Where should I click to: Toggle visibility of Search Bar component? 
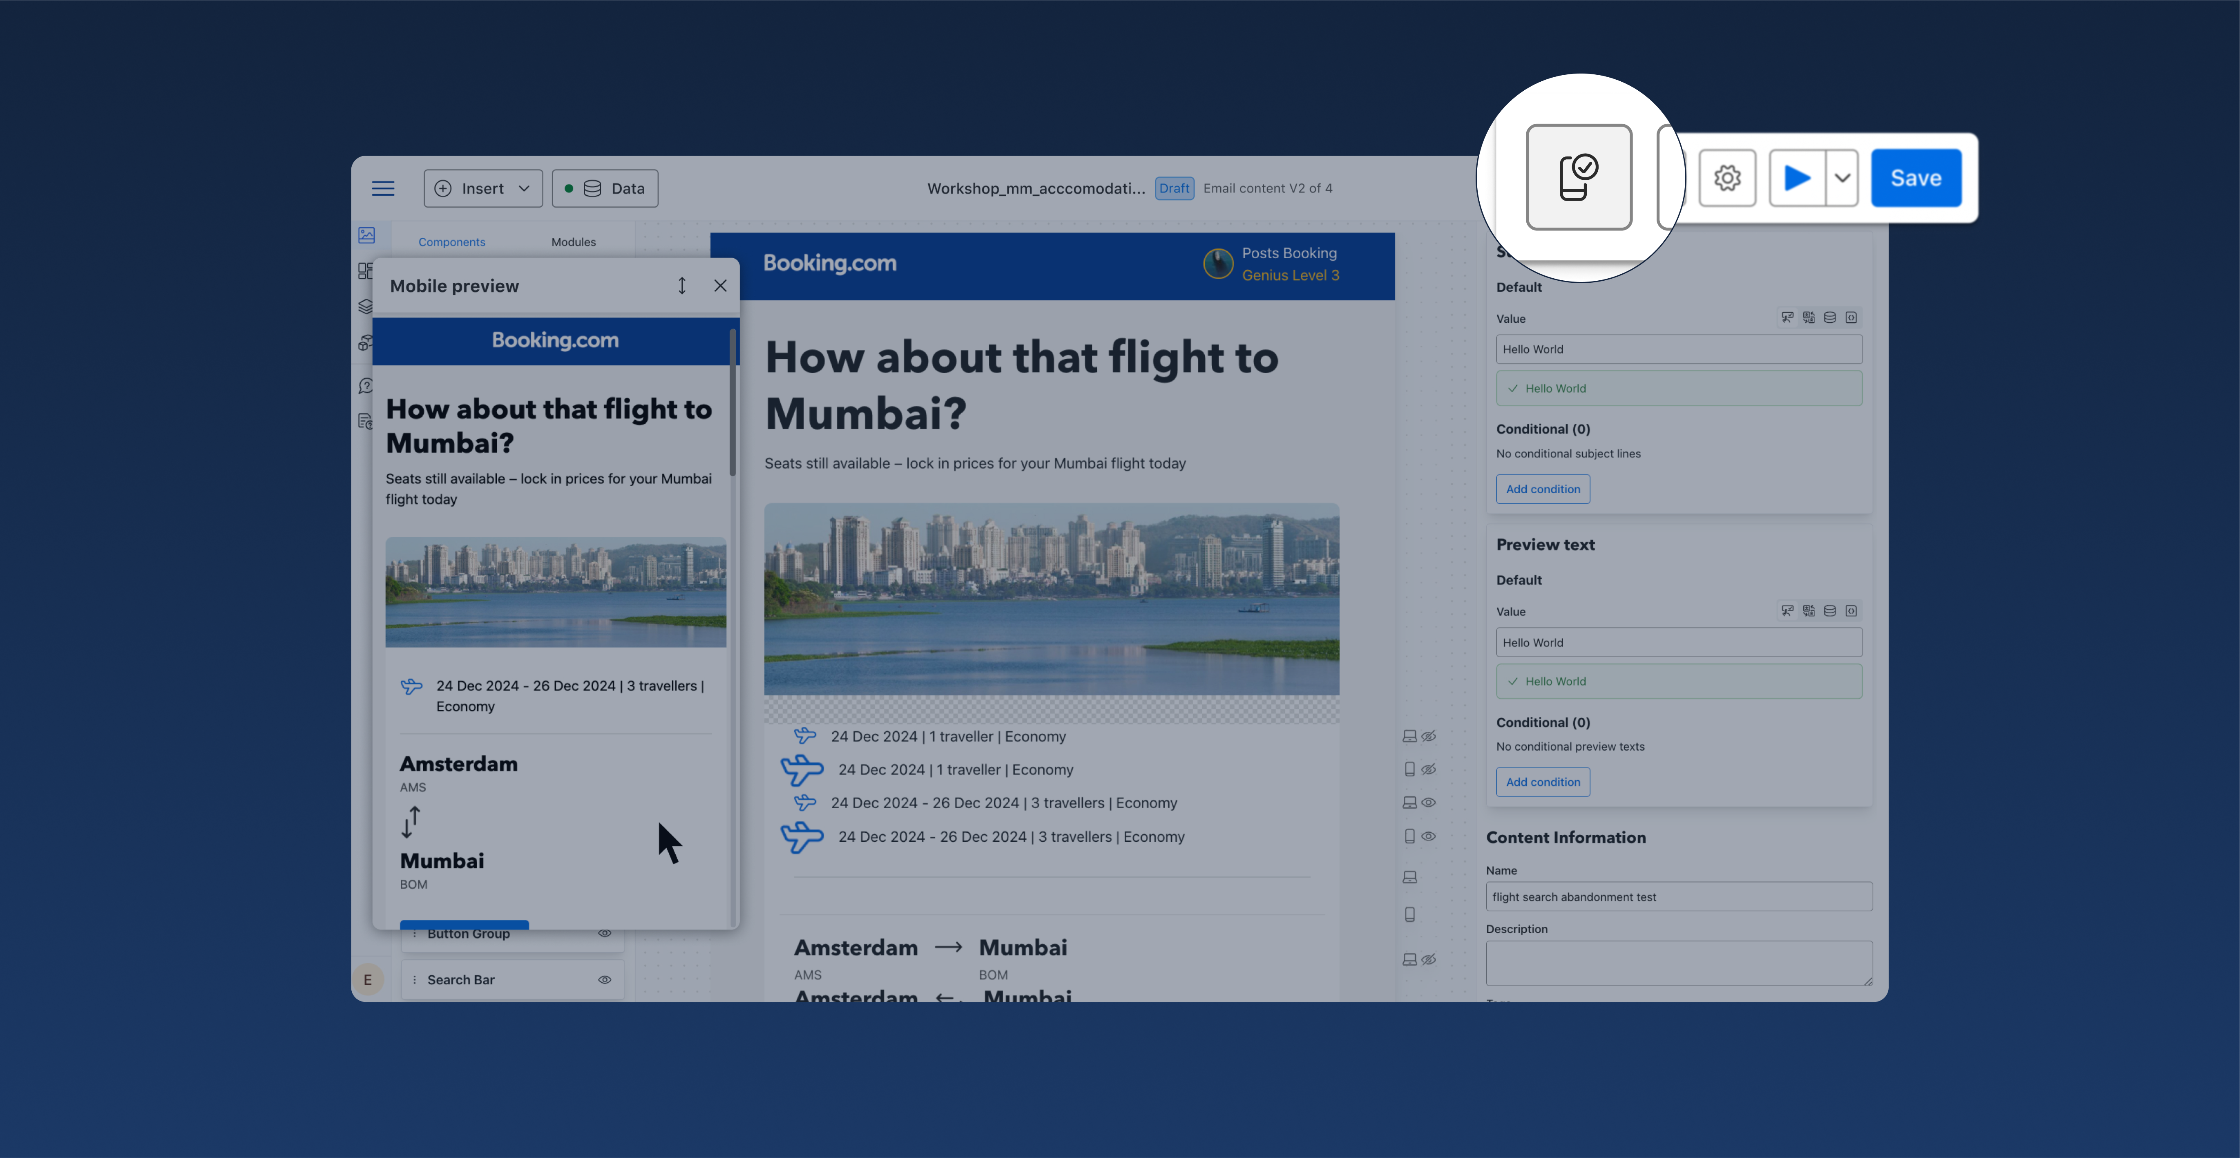click(x=604, y=980)
